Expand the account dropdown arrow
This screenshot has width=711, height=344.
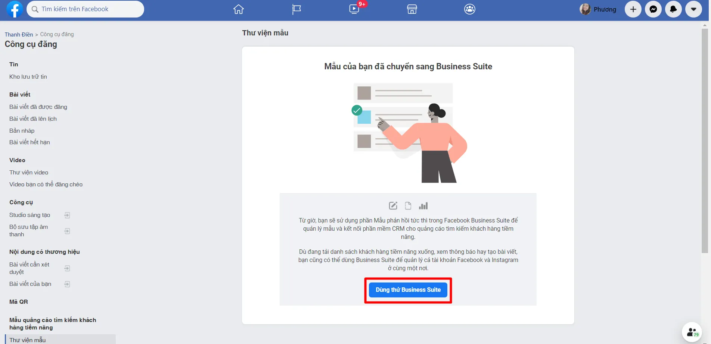click(x=693, y=9)
